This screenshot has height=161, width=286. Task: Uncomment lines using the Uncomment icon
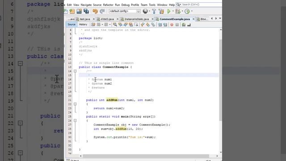[189, 25]
